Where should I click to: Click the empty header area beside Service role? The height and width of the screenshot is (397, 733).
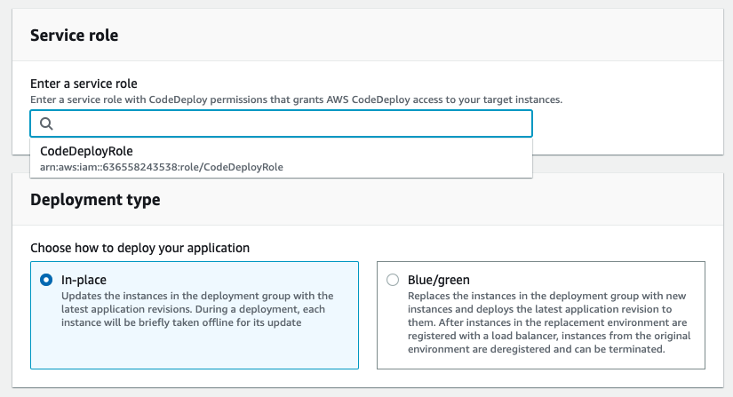(x=421, y=35)
